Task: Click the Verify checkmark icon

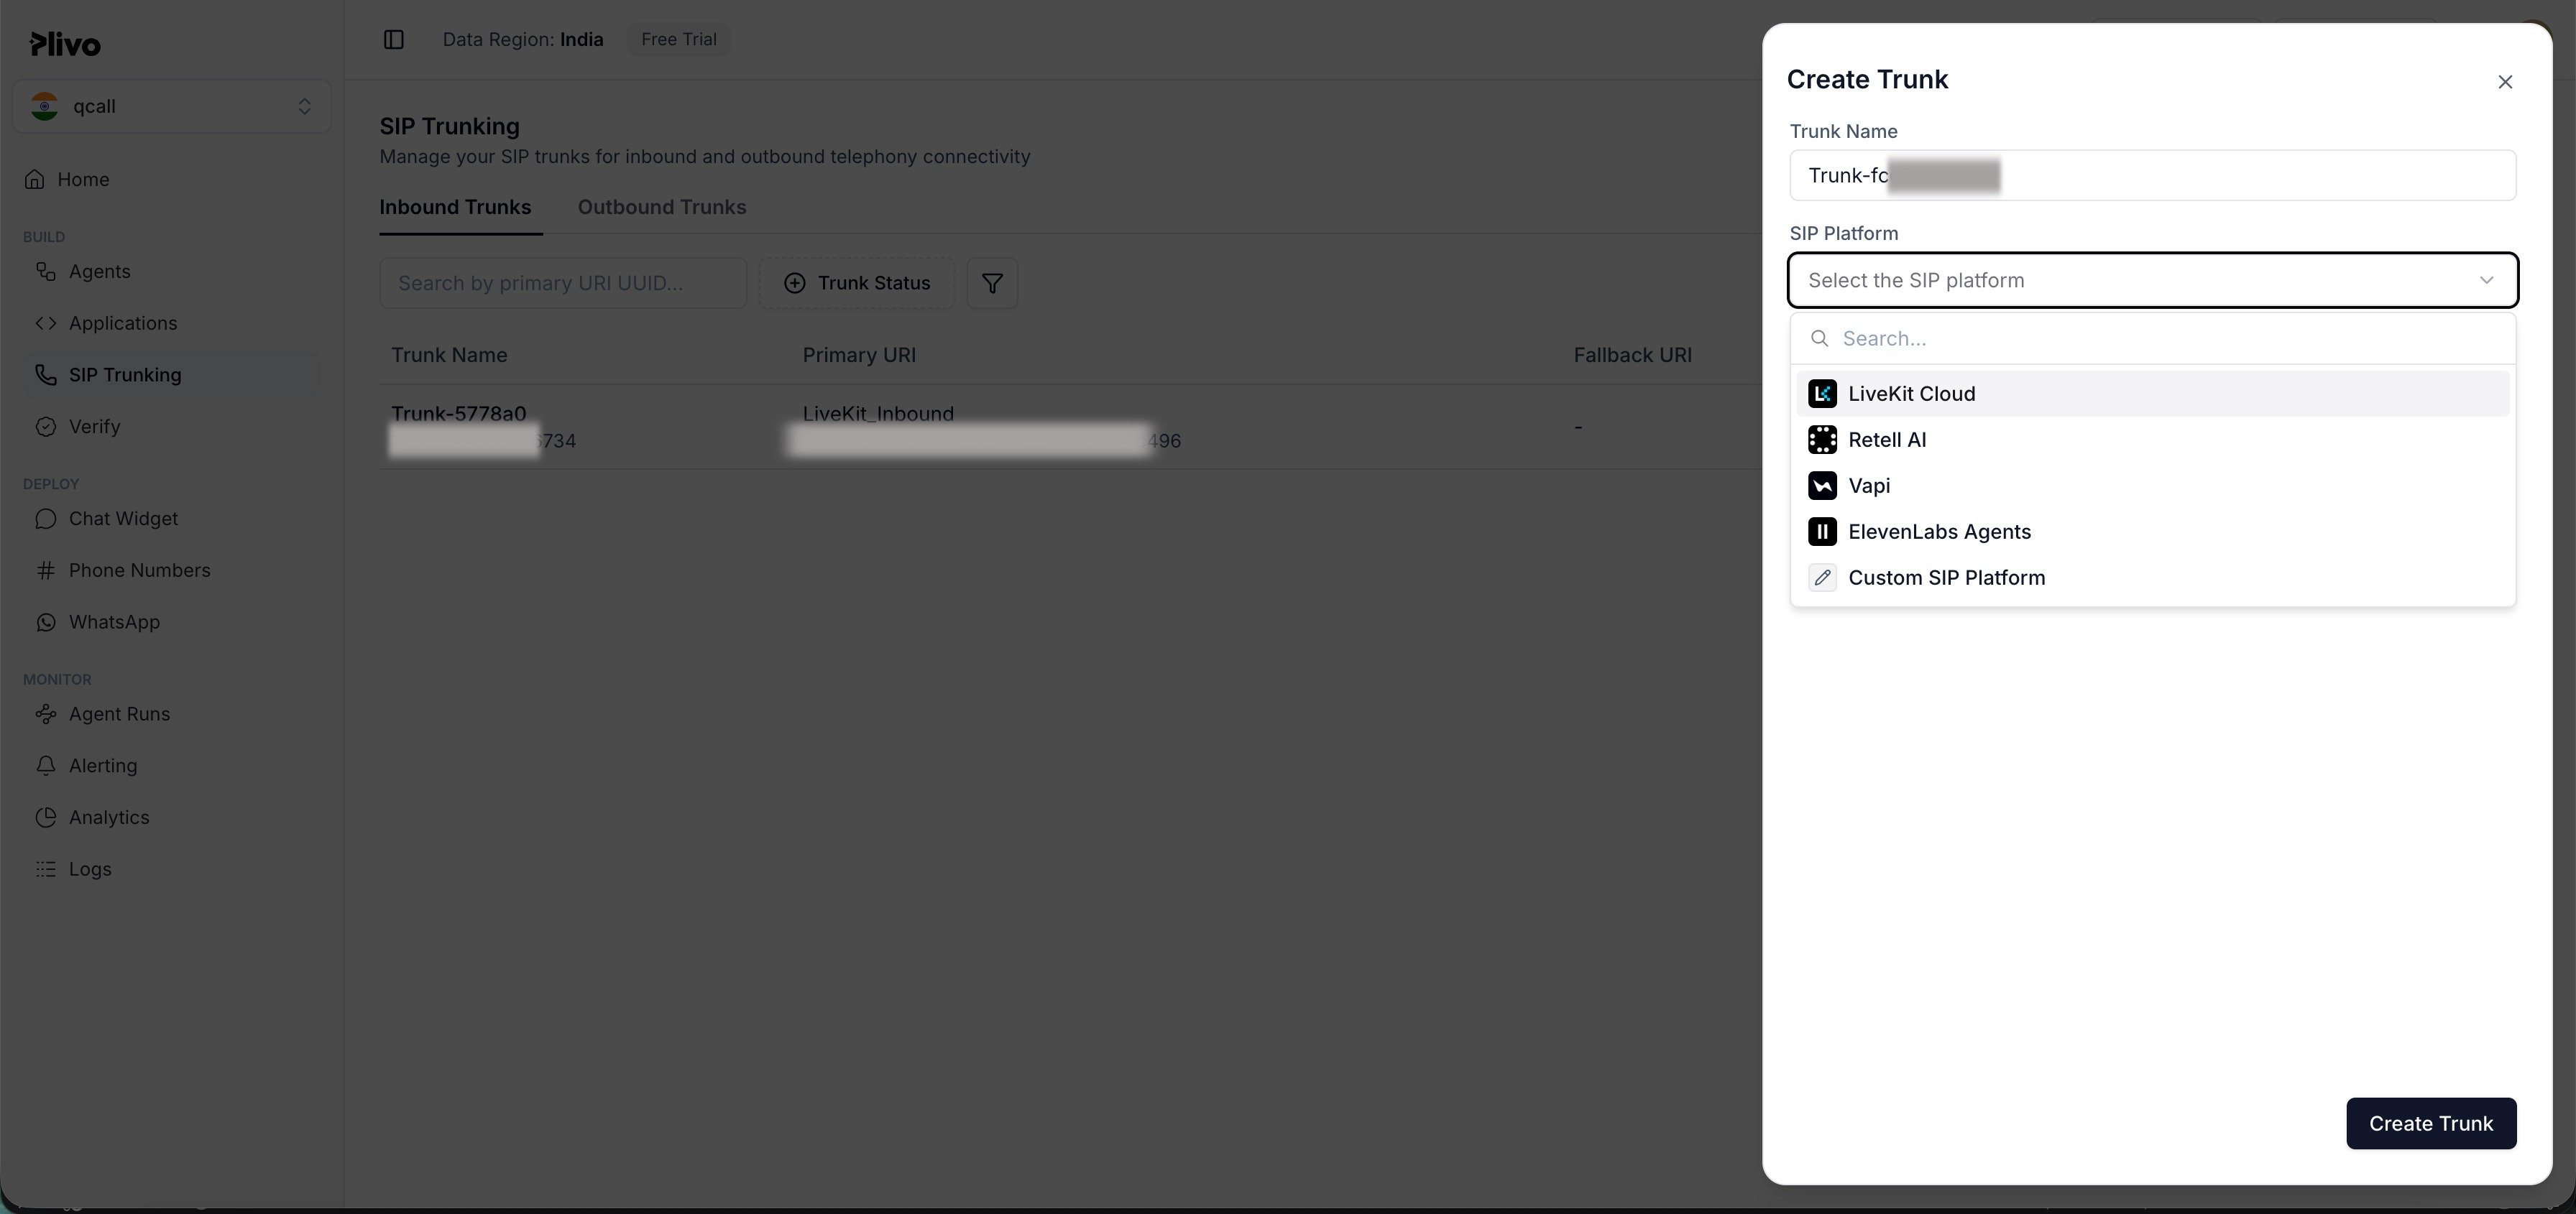Action: click(x=46, y=427)
